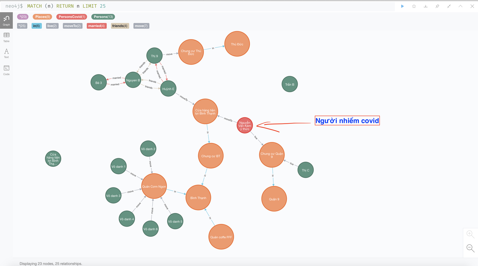
Task: Select the Thị C person node
Action: (x=306, y=170)
